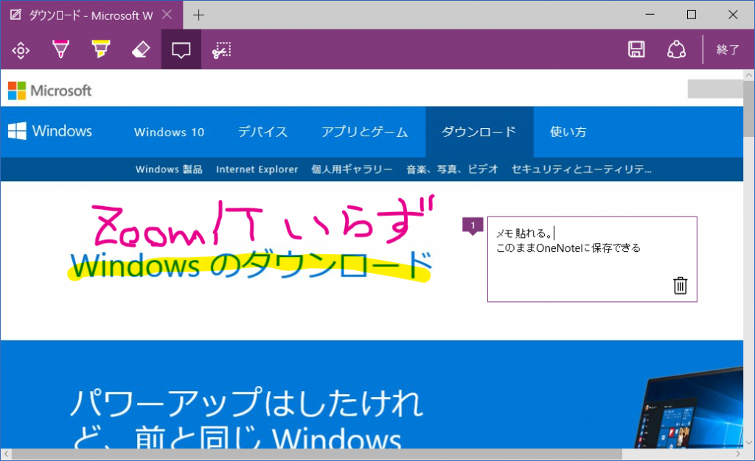
Task: Click the horizontal scrollbar thumb
Action: click(317, 454)
